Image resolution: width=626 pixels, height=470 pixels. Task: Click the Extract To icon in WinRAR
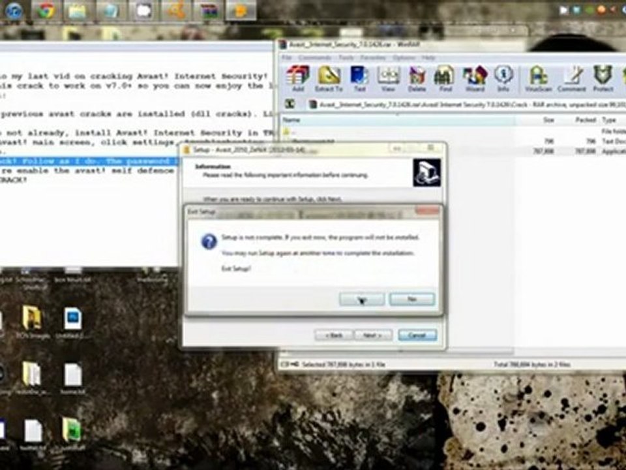coord(329,78)
